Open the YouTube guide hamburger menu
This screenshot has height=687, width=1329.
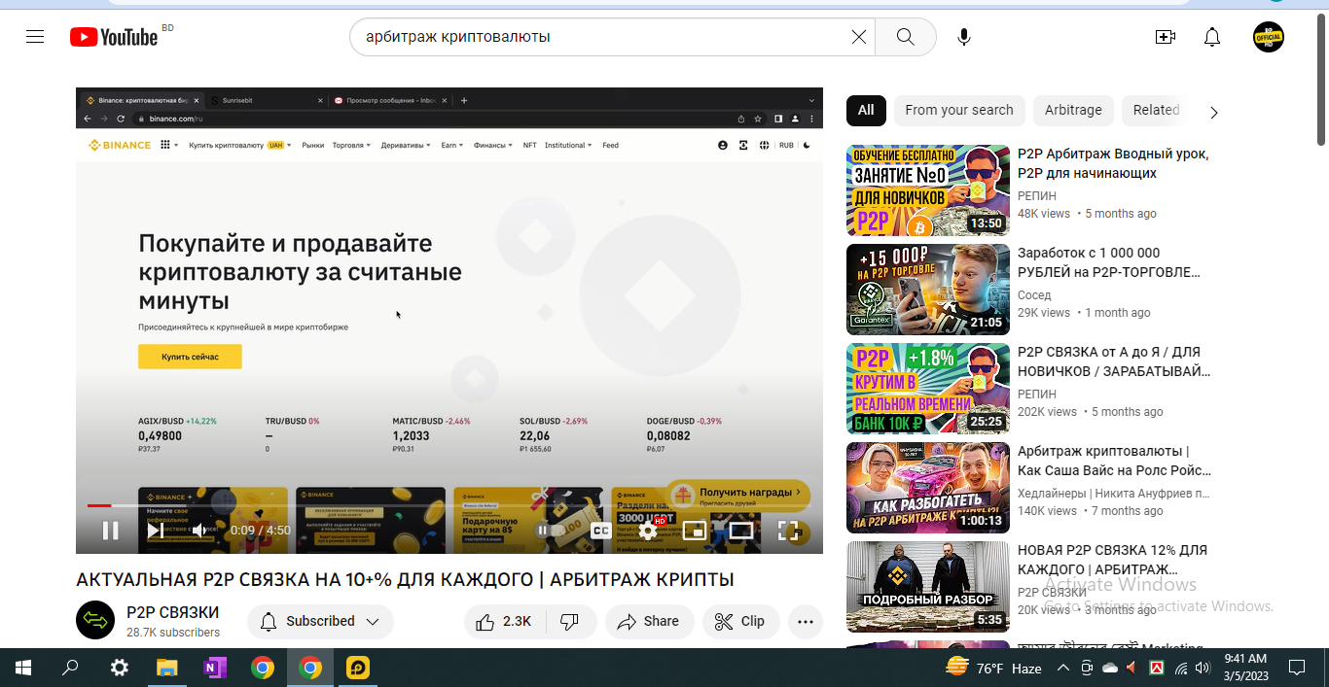click(x=35, y=37)
